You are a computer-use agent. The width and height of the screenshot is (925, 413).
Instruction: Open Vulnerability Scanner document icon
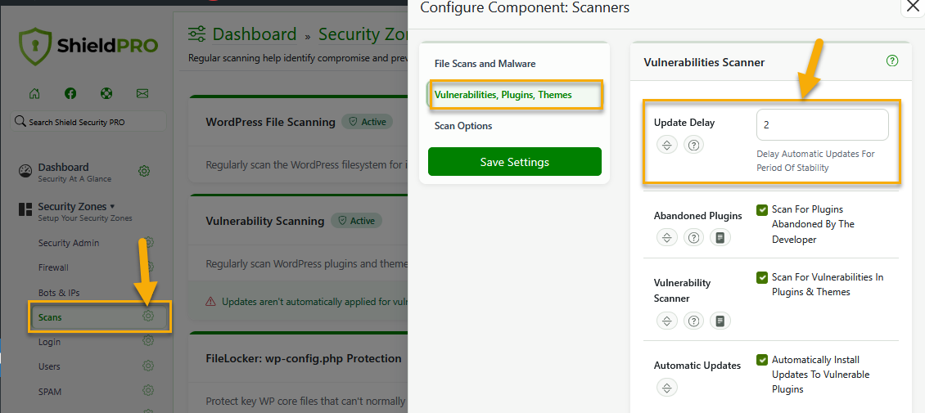[x=720, y=321]
